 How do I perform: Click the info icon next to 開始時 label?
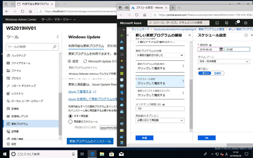(210, 45)
